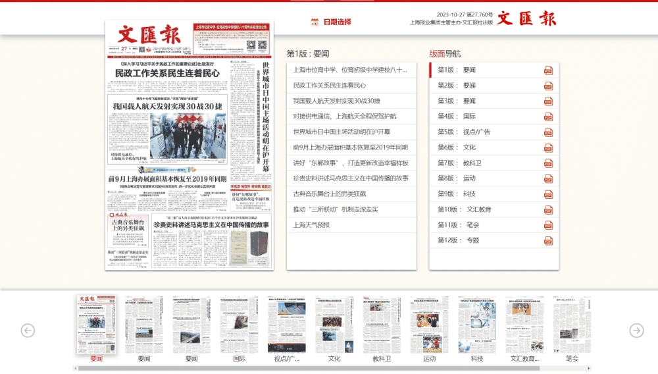Open article 对接供电通信，上海航天全程保驾护航
658x374 pixels.
point(345,117)
